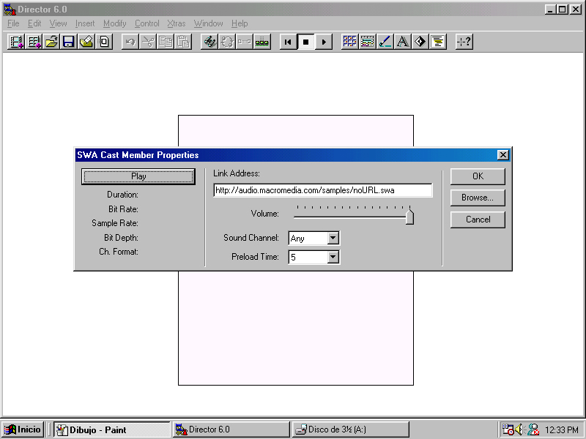Click the Browse... button

coord(478,198)
